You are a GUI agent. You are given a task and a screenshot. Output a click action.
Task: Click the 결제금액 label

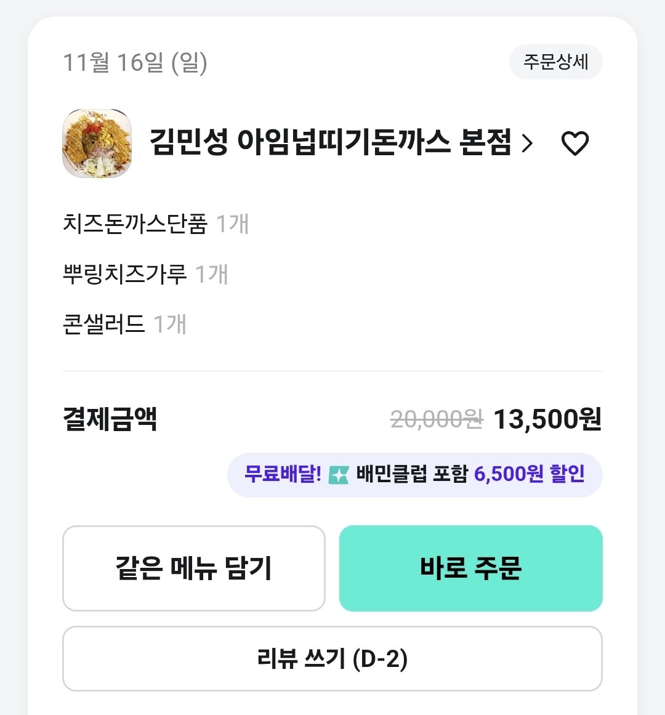pyautogui.click(x=110, y=419)
